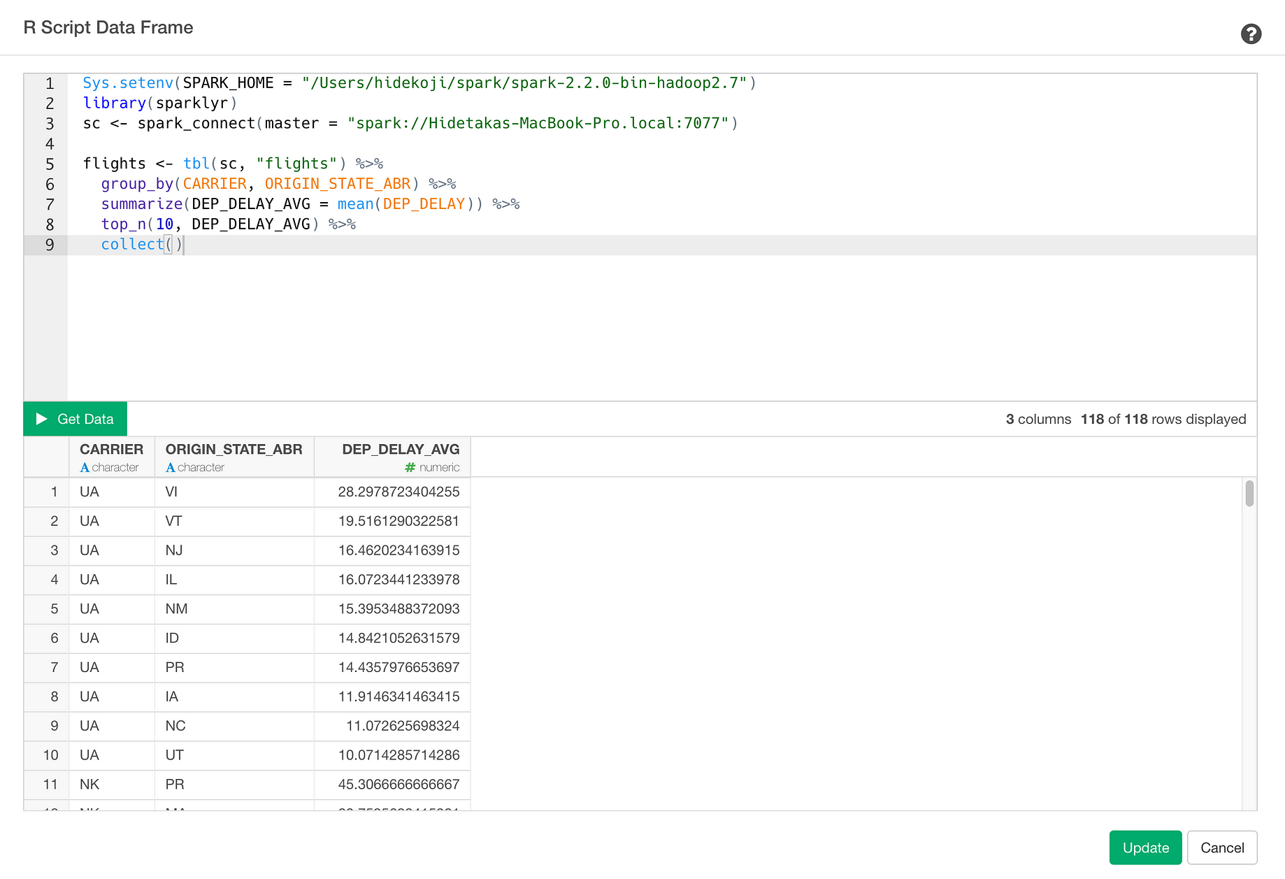Viewport: 1285px width, 879px height.
Task: Click the UT origin state cell
Action: pos(234,756)
